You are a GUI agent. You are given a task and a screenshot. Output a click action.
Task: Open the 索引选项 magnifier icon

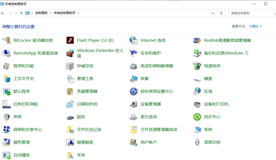pos(134,117)
